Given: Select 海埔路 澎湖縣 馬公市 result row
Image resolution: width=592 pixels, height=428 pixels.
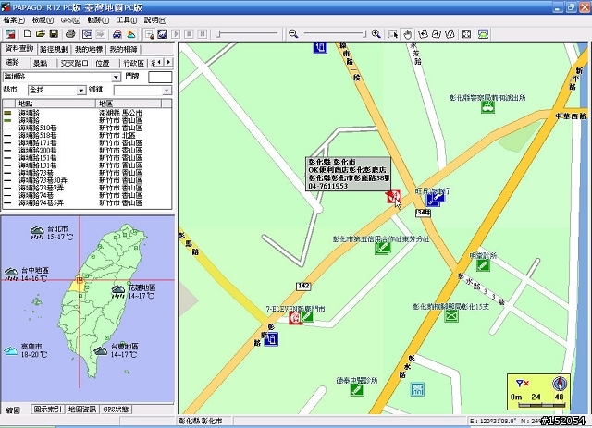Looking at the screenshot, I should [x=87, y=113].
